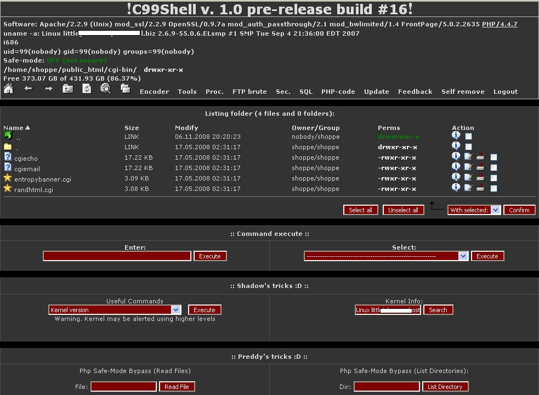This screenshot has height=395, width=539.
Task: Click the Confirm button
Action: [x=519, y=210]
